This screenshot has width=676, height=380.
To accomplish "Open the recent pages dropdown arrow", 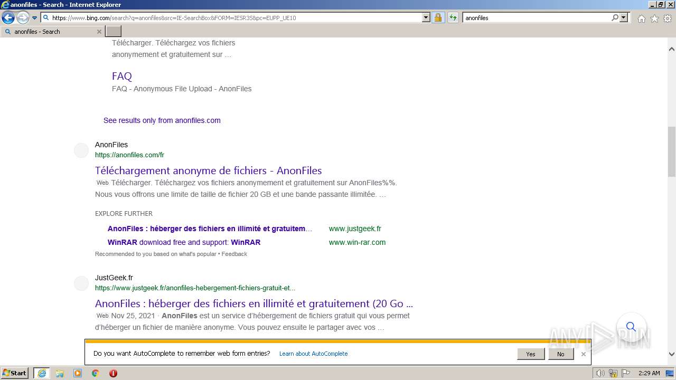I will click(35, 18).
